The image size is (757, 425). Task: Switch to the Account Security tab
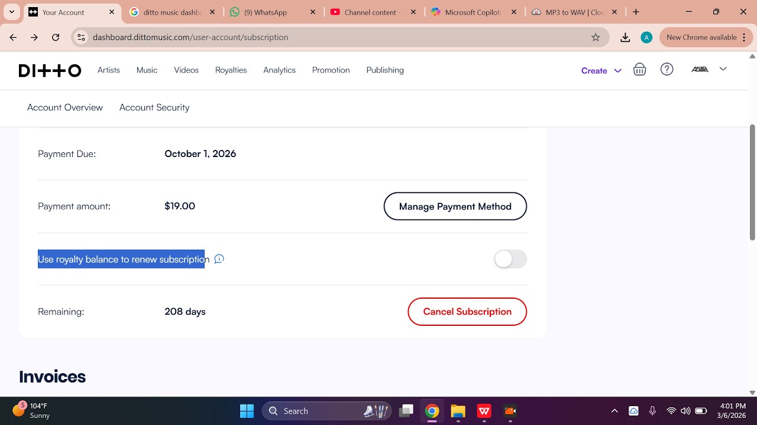pos(154,107)
